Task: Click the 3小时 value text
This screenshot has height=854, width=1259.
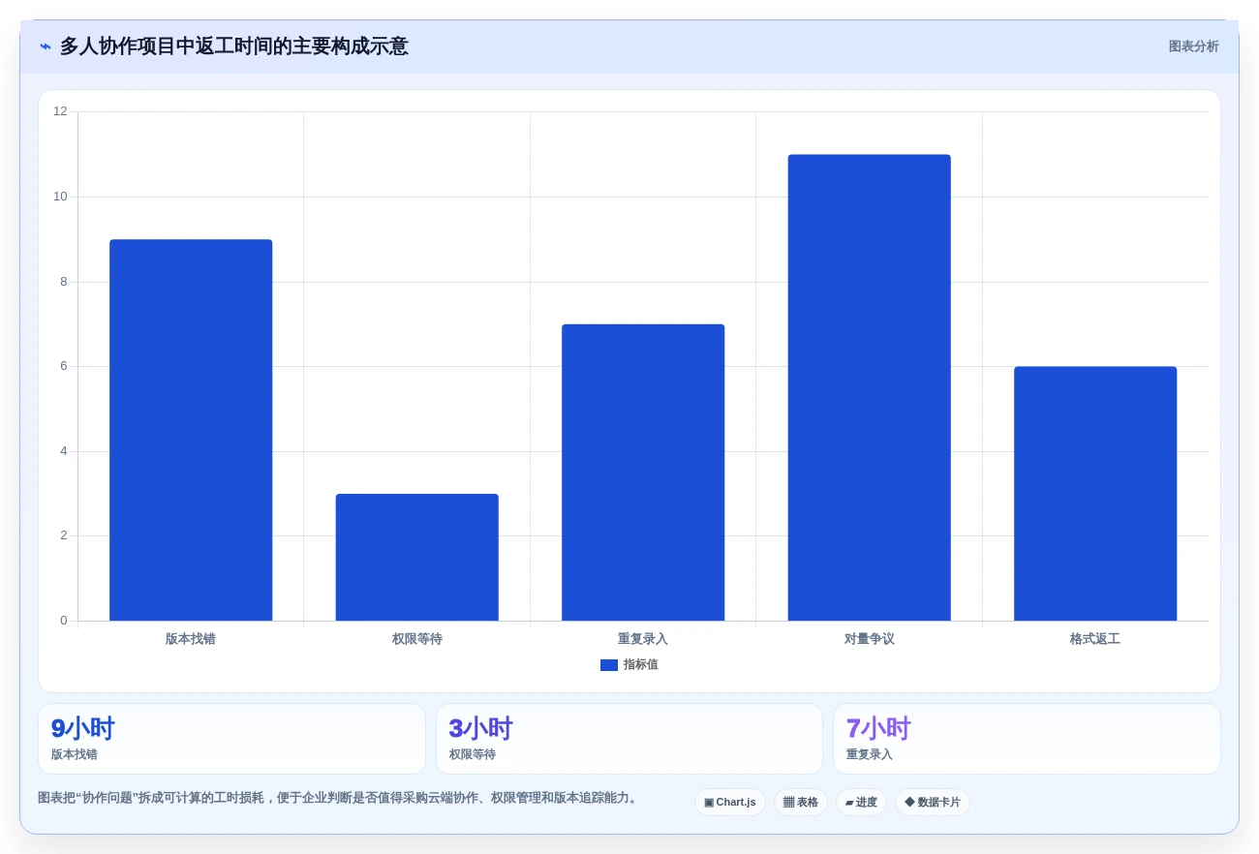Action: (481, 729)
